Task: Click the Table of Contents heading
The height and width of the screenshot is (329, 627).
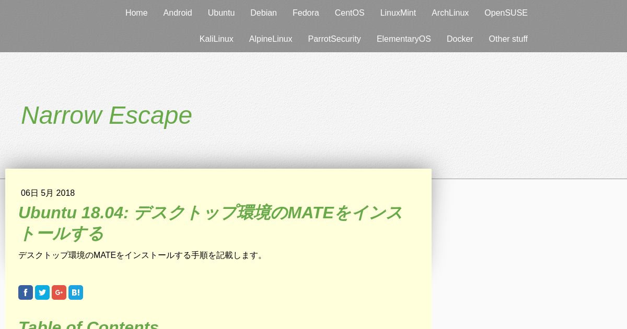Action: pyautogui.click(x=88, y=325)
